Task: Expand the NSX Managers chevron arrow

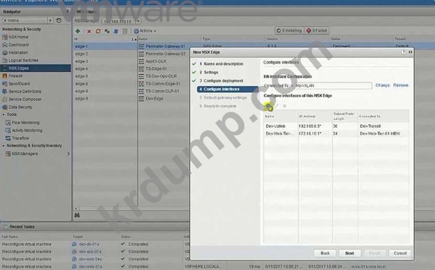Action: click(68, 153)
